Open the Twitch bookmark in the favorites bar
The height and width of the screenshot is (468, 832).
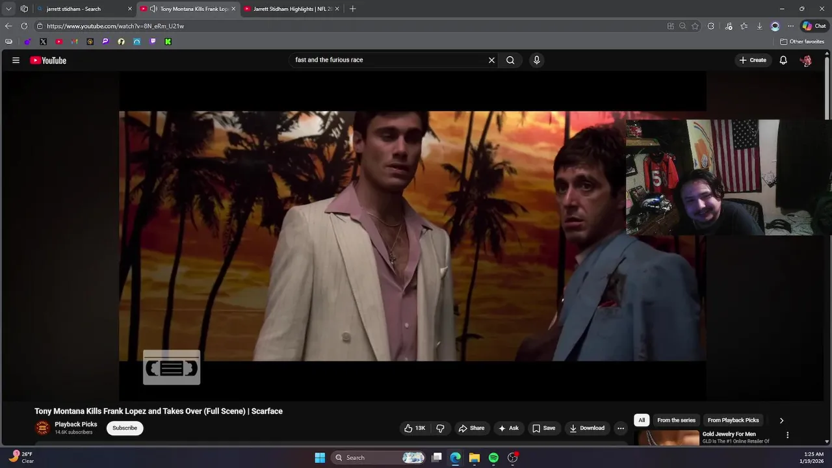[152, 42]
